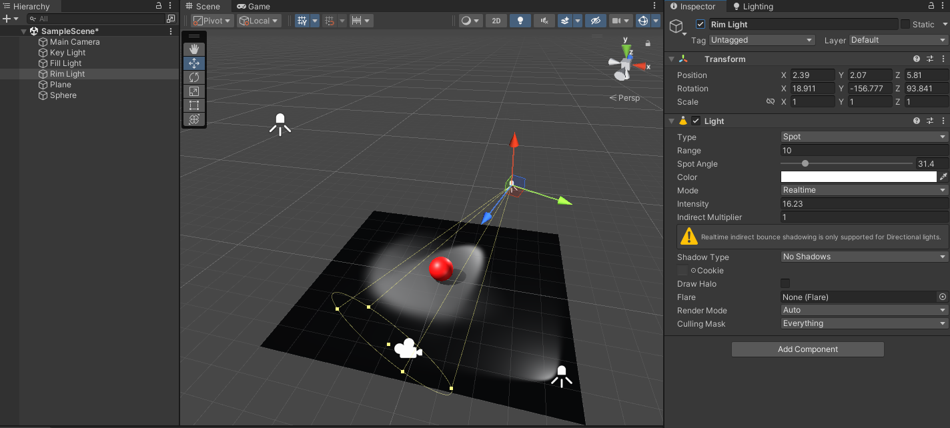Toggle the 2D view mode

tap(496, 21)
